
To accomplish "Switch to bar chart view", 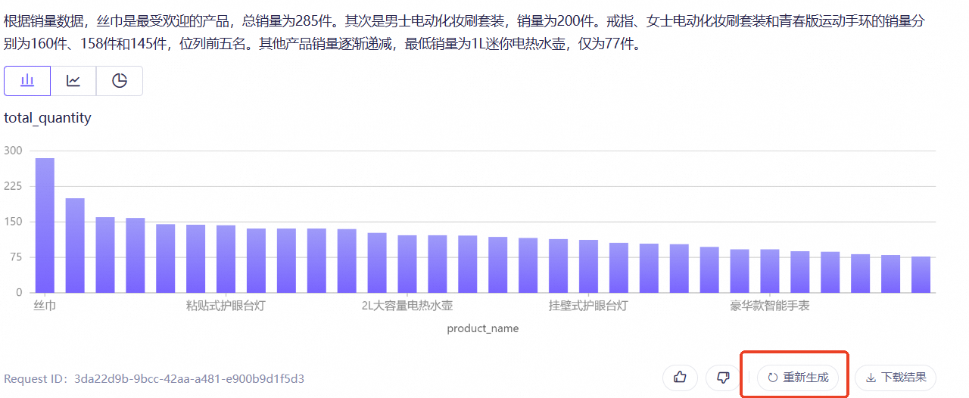I will click(27, 81).
